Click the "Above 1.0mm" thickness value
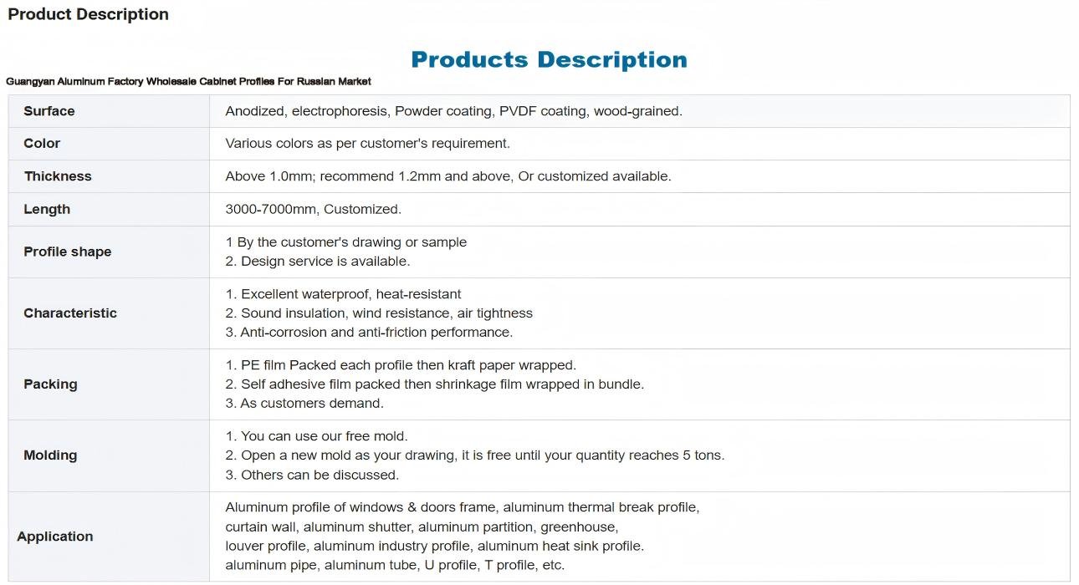 (447, 176)
